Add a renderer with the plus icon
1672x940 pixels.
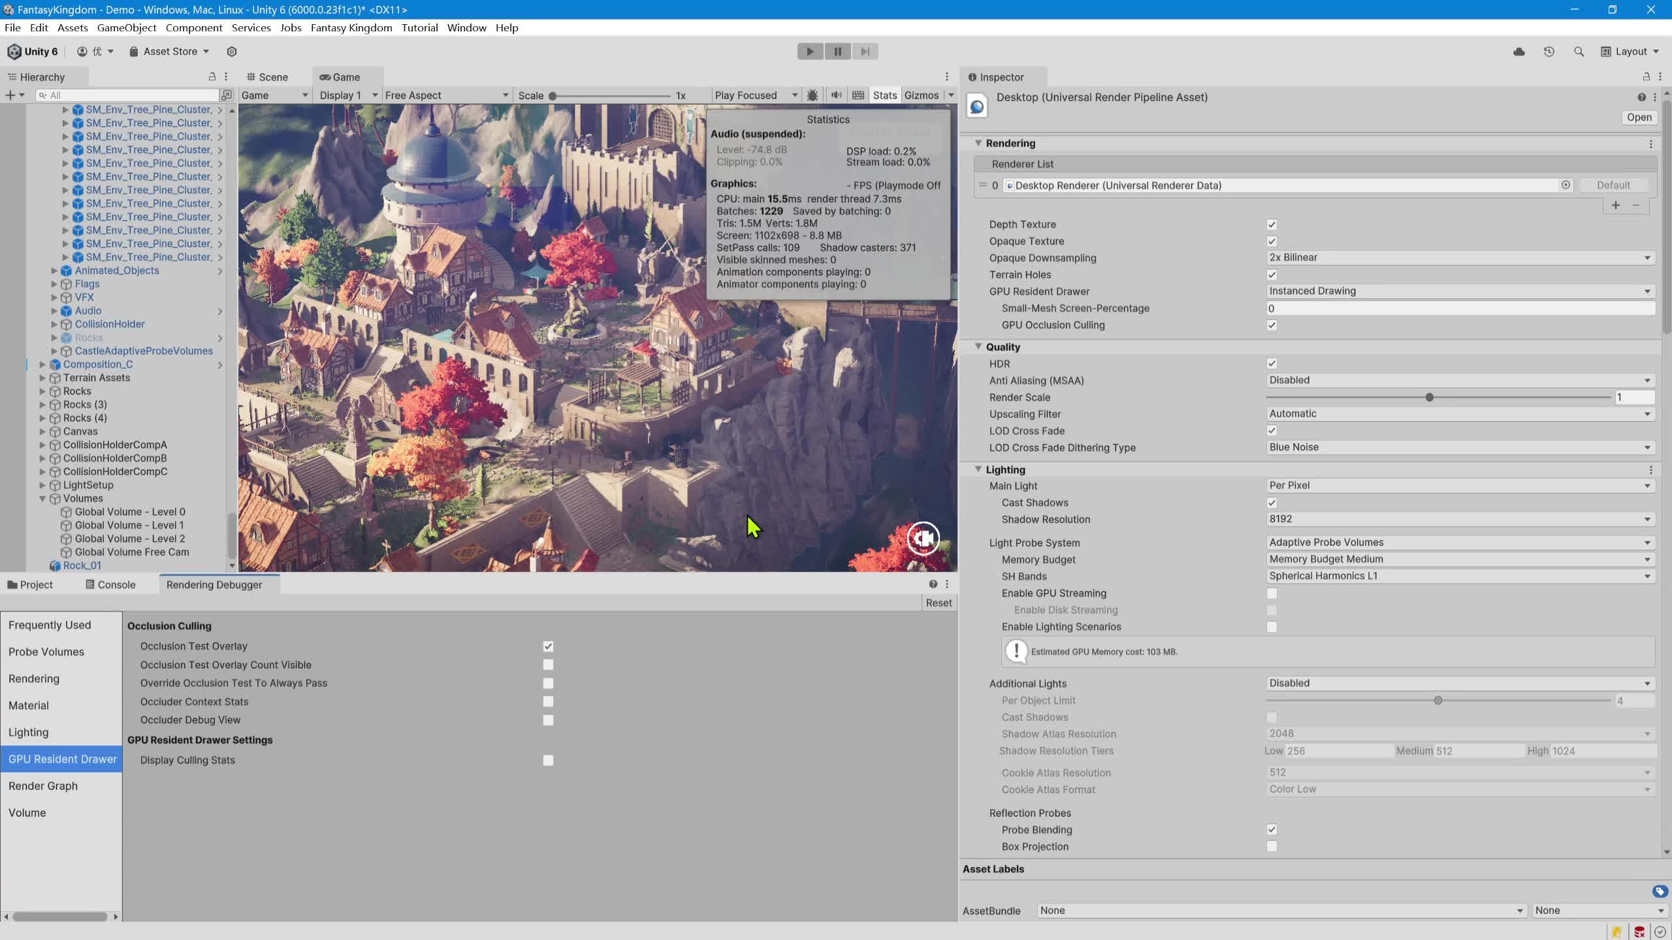click(x=1616, y=205)
